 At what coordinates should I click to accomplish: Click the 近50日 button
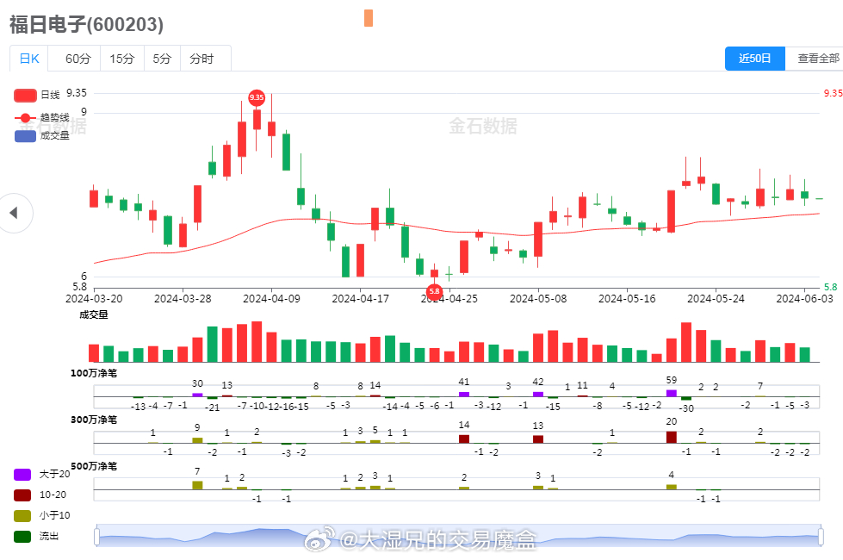(x=755, y=59)
